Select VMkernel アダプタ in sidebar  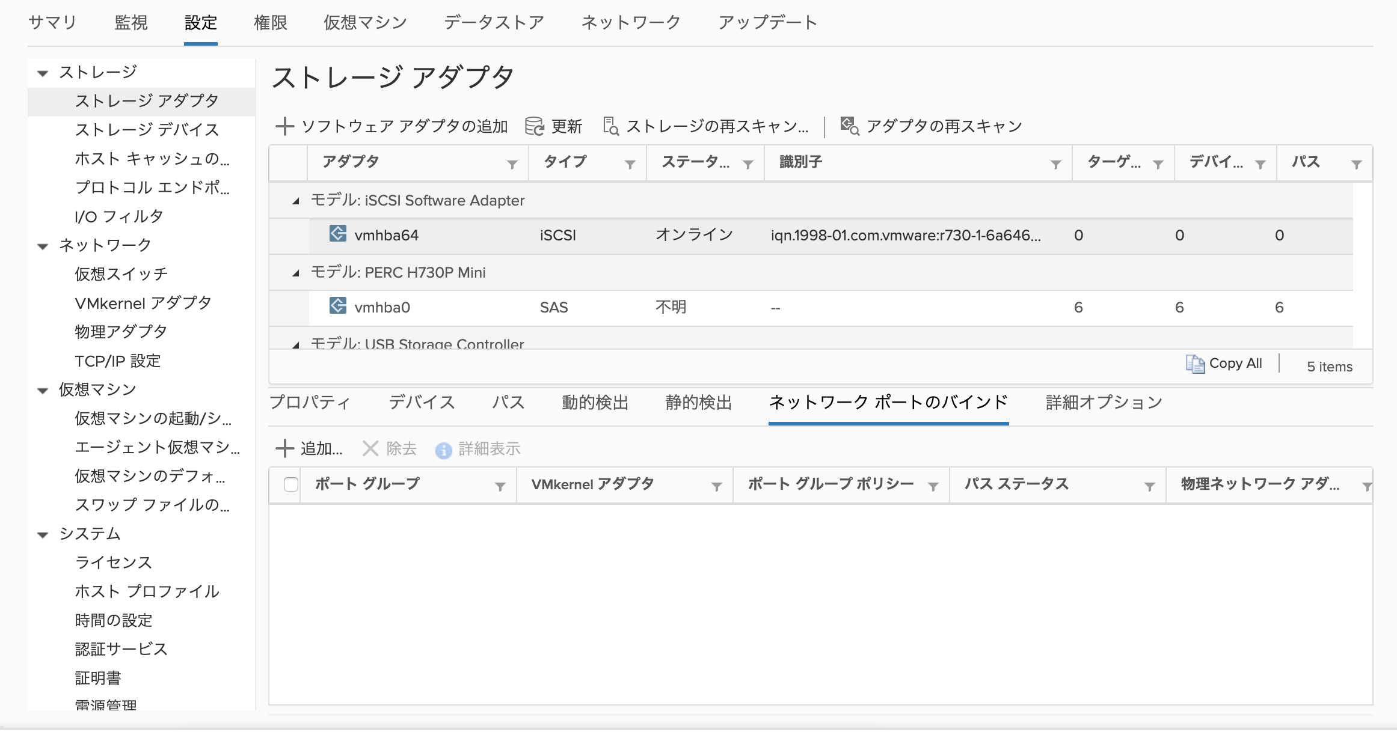click(143, 303)
